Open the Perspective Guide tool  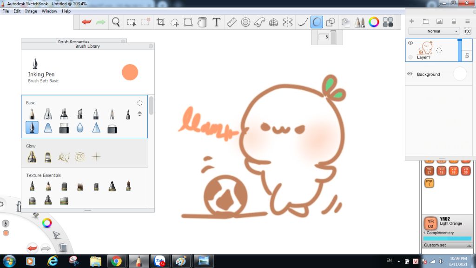tap(273, 22)
